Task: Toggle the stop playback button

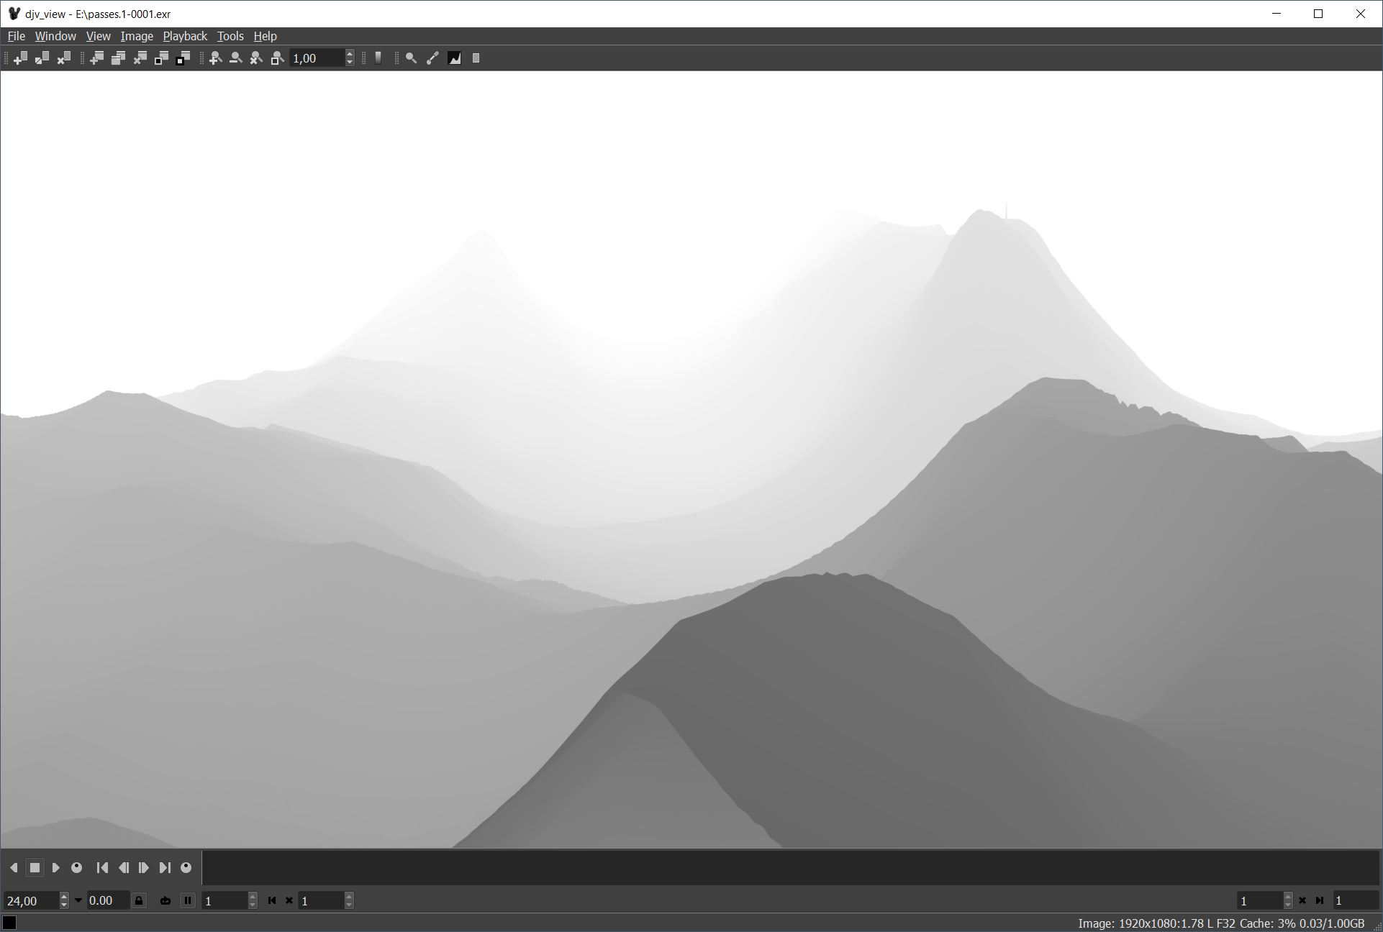Action: click(35, 868)
